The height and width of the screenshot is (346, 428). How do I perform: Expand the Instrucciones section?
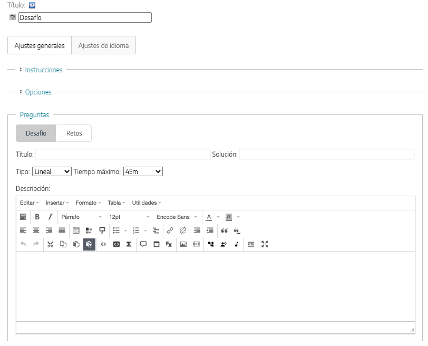(x=44, y=70)
